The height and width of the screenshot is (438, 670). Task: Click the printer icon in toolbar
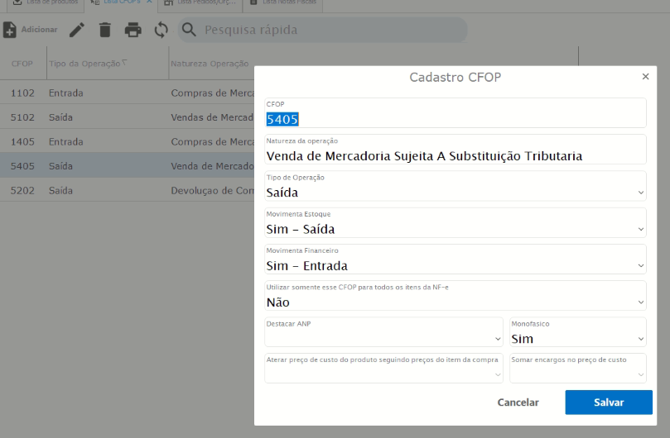click(x=133, y=31)
